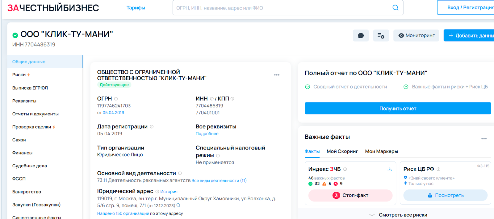Open three-dot menu in Важные факты
The image size is (494, 219).
pyautogui.click(x=484, y=139)
